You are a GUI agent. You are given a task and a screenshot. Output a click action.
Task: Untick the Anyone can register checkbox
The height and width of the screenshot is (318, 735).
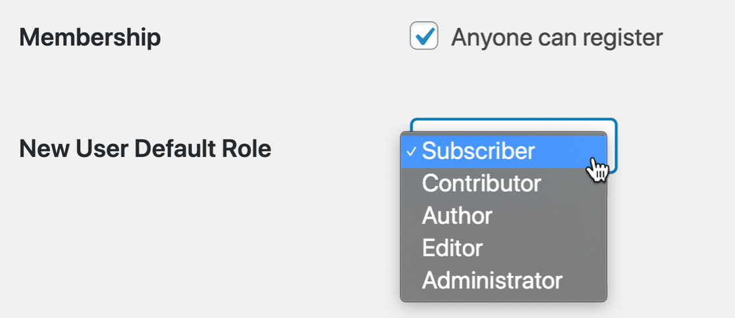(424, 36)
